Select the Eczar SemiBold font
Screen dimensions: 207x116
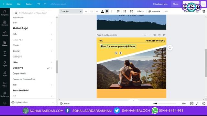[x=21, y=90]
